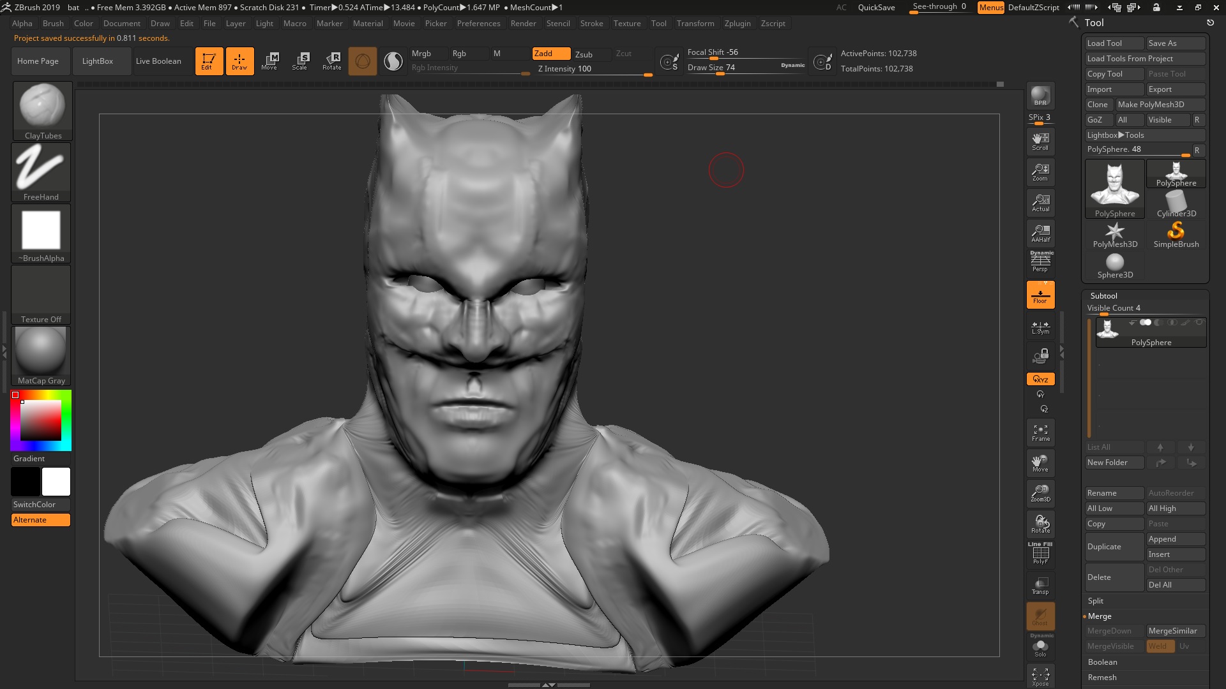Viewport: 1226px width, 689px height.
Task: Open the ClayTubes brush picker
Action: [42, 111]
